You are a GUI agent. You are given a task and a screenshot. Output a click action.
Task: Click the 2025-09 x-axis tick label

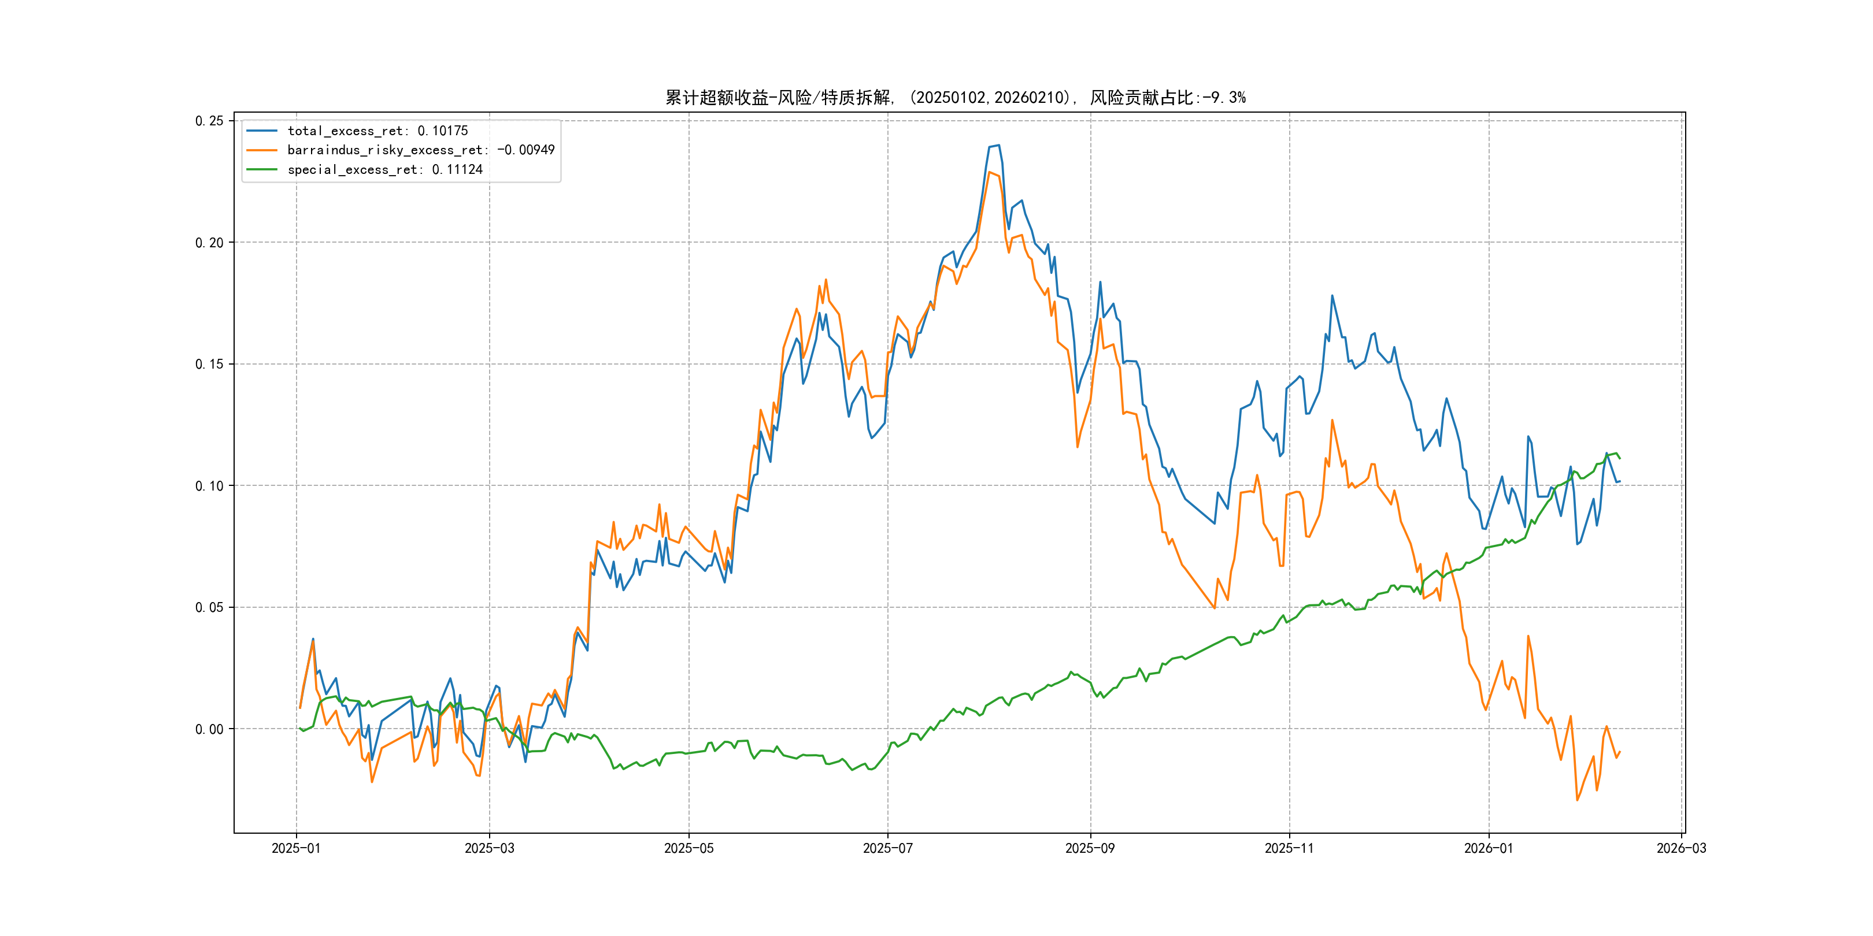[1090, 848]
